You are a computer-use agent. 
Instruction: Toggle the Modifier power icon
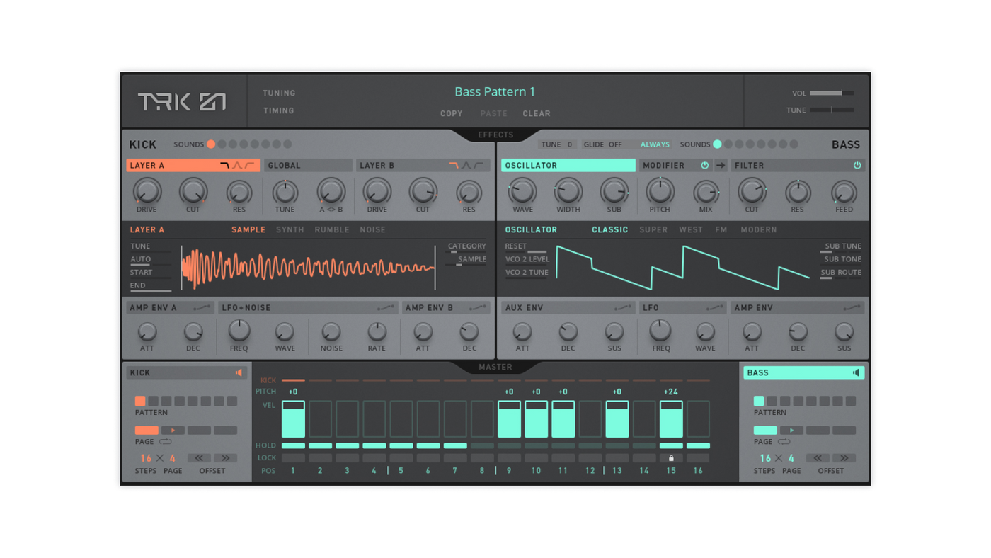[x=704, y=165]
